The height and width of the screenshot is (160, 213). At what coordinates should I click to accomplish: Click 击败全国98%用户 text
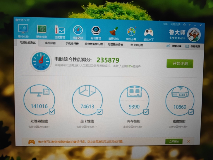(x=178, y=127)
